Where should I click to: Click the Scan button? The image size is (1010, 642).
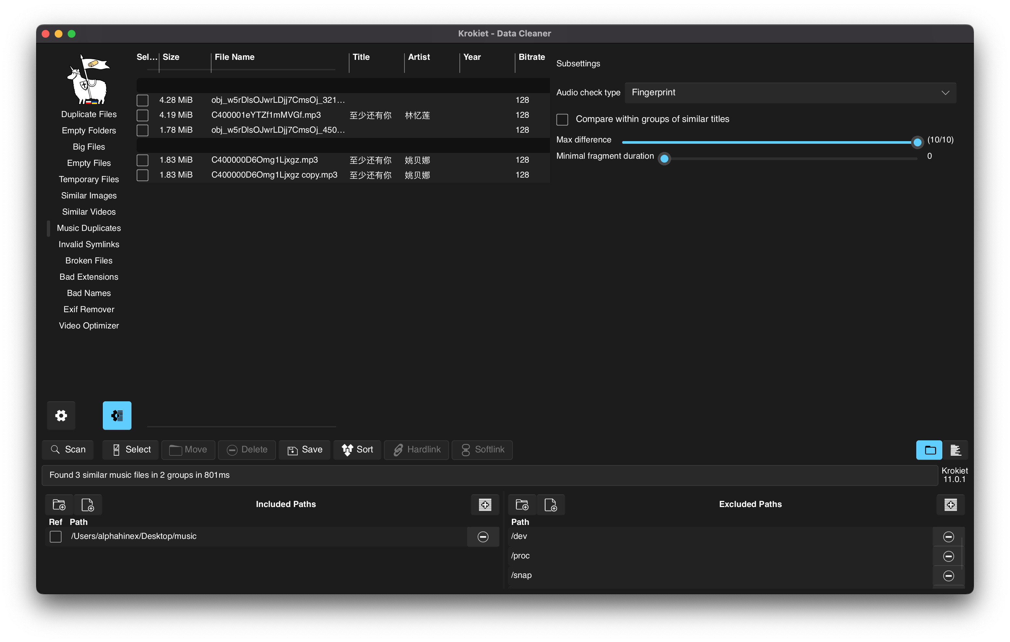68,449
